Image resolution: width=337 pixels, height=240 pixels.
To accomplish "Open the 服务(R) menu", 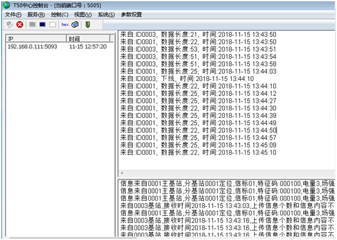I will pos(36,15).
